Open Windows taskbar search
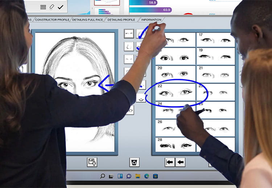Viewport: 272px width, 188px height. [x=103, y=176]
